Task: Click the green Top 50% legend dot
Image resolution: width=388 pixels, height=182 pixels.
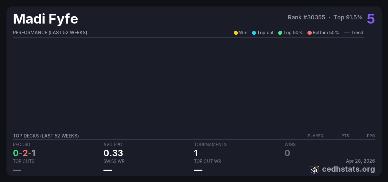Action: click(x=280, y=33)
